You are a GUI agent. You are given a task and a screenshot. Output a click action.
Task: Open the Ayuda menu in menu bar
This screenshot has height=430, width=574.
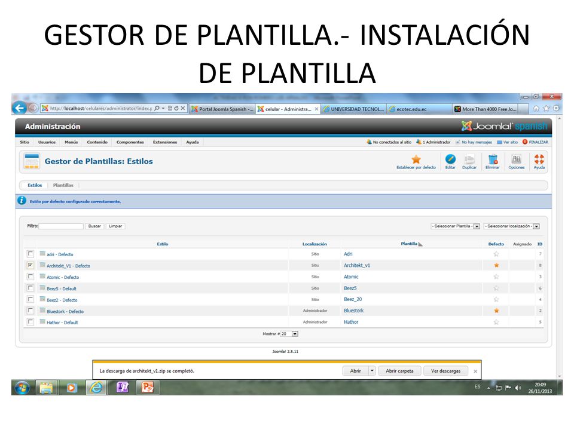(x=192, y=142)
